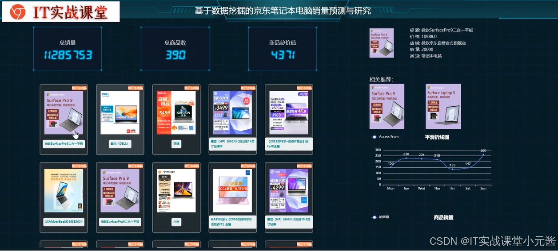Viewport: 558px width, 251px height.
Task: Open the HAEWI国行 pink laptop product image
Action: pos(232,190)
